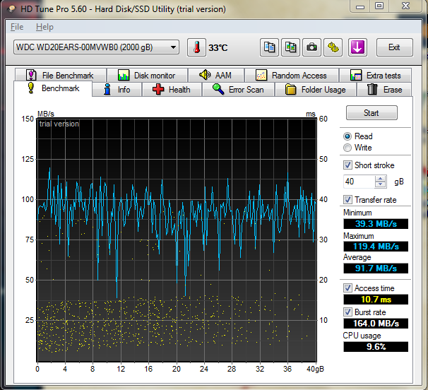
Task: Open the Info tab
Action: pos(117,90)
